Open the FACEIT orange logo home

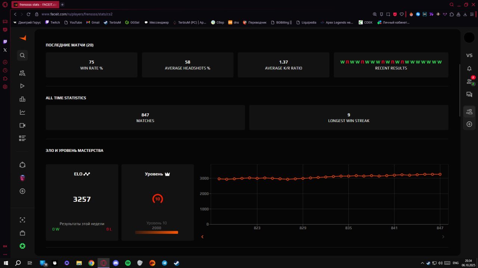pyautogui.click(x=23, y=38)
